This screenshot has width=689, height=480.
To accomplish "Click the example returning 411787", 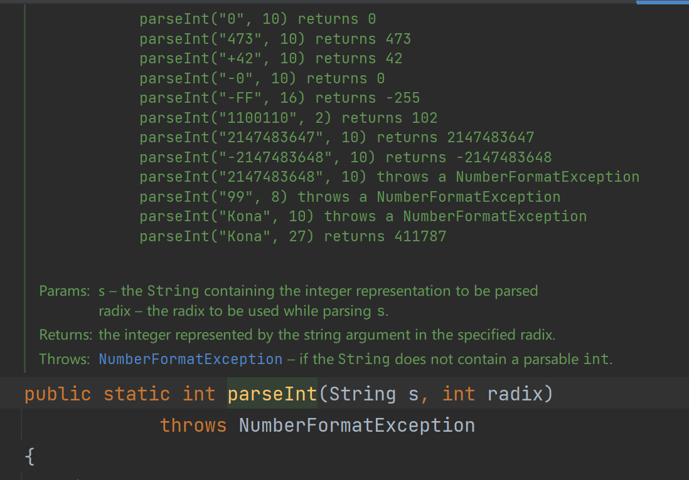I will tap(292, 236).
